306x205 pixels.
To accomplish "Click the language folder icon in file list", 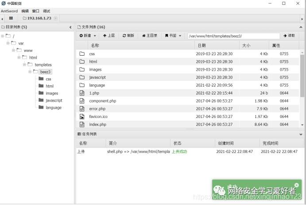I will 82,85.
